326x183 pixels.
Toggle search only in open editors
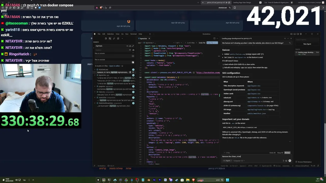133,56
